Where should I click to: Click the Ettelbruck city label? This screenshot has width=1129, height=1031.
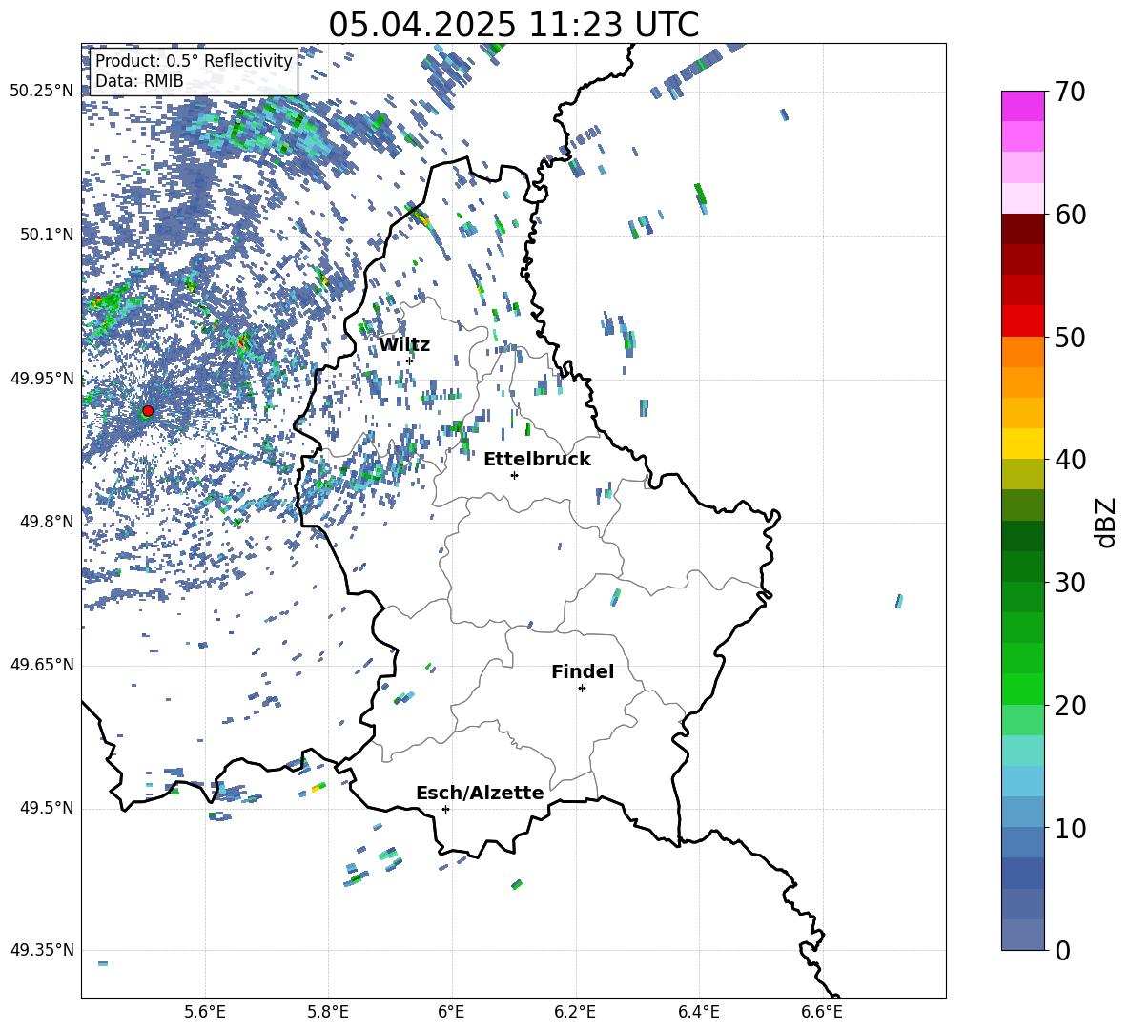[537, 460]
